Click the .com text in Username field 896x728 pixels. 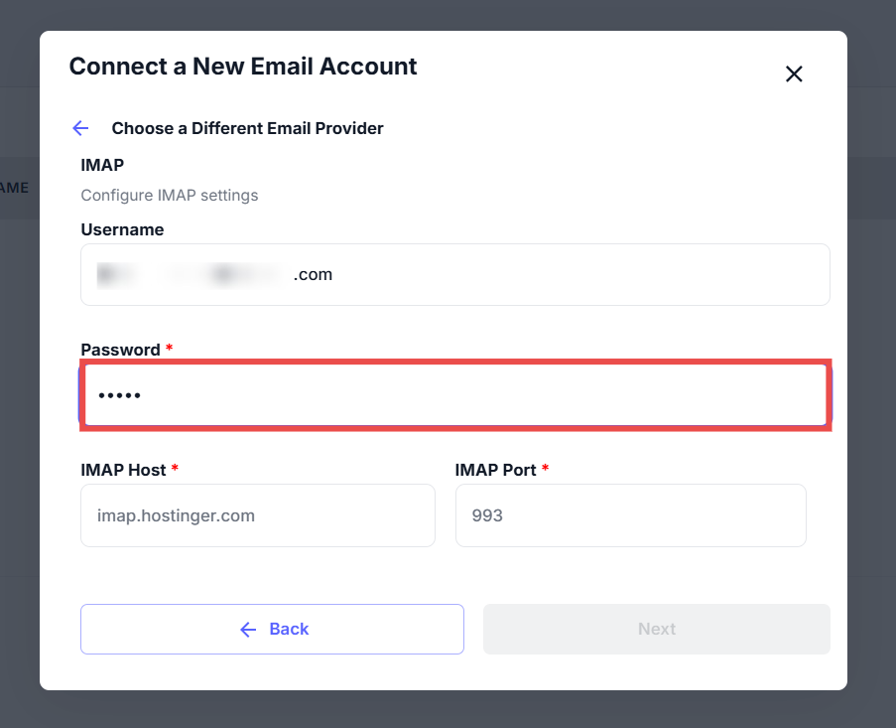coord(313,274)
